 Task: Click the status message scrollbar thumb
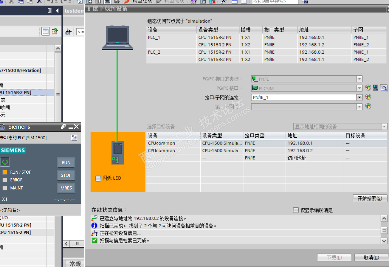(384, 230)
